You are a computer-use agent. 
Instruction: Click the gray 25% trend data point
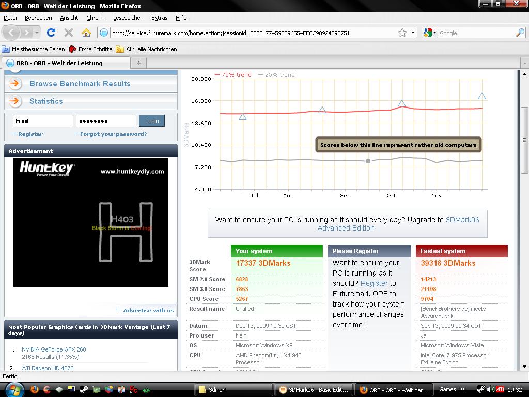tap(368, 161)
